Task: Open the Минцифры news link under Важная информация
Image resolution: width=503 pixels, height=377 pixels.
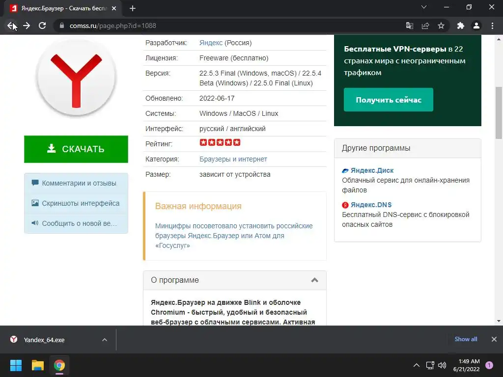Action: 234,236
